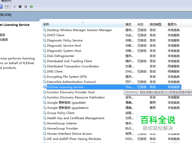
Task: Select Function Discovery Provider Host name
Action: coord(71,92)
